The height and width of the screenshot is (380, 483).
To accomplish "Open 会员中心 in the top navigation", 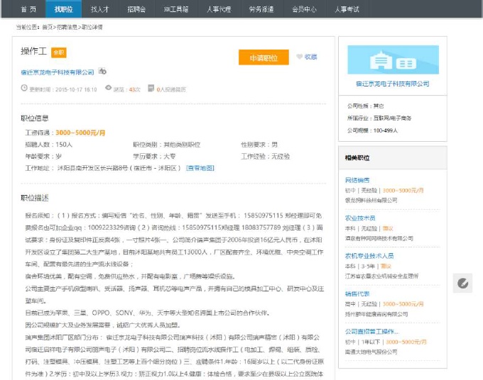I will pyautogui.click(x=304, y=9).
